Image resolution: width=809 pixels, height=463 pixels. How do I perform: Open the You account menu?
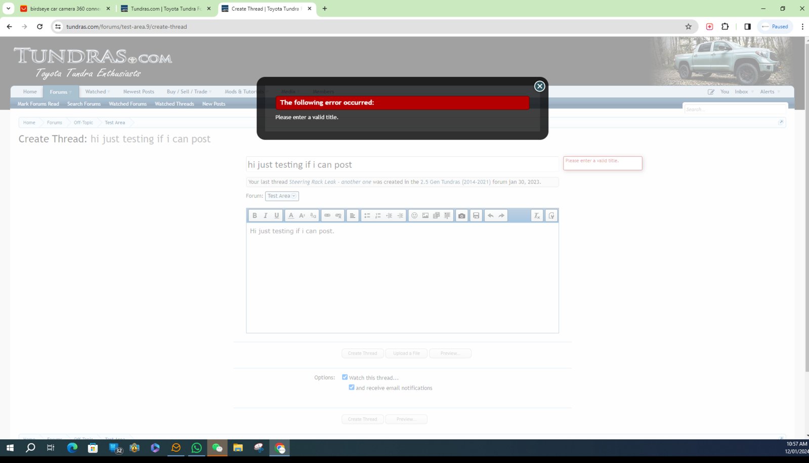tap(725, 92)
